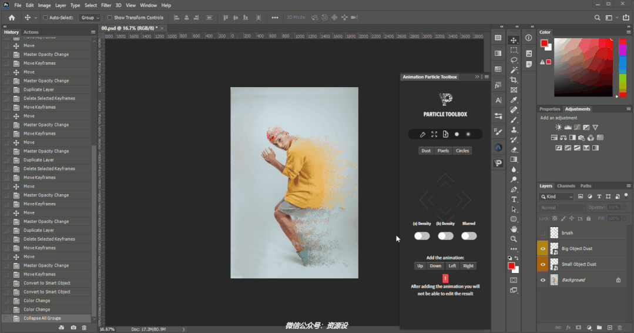634x333 pixels.
Task: Click the expand arrows icon in Particle Toolbox
Action: click(x=434, y=134)
